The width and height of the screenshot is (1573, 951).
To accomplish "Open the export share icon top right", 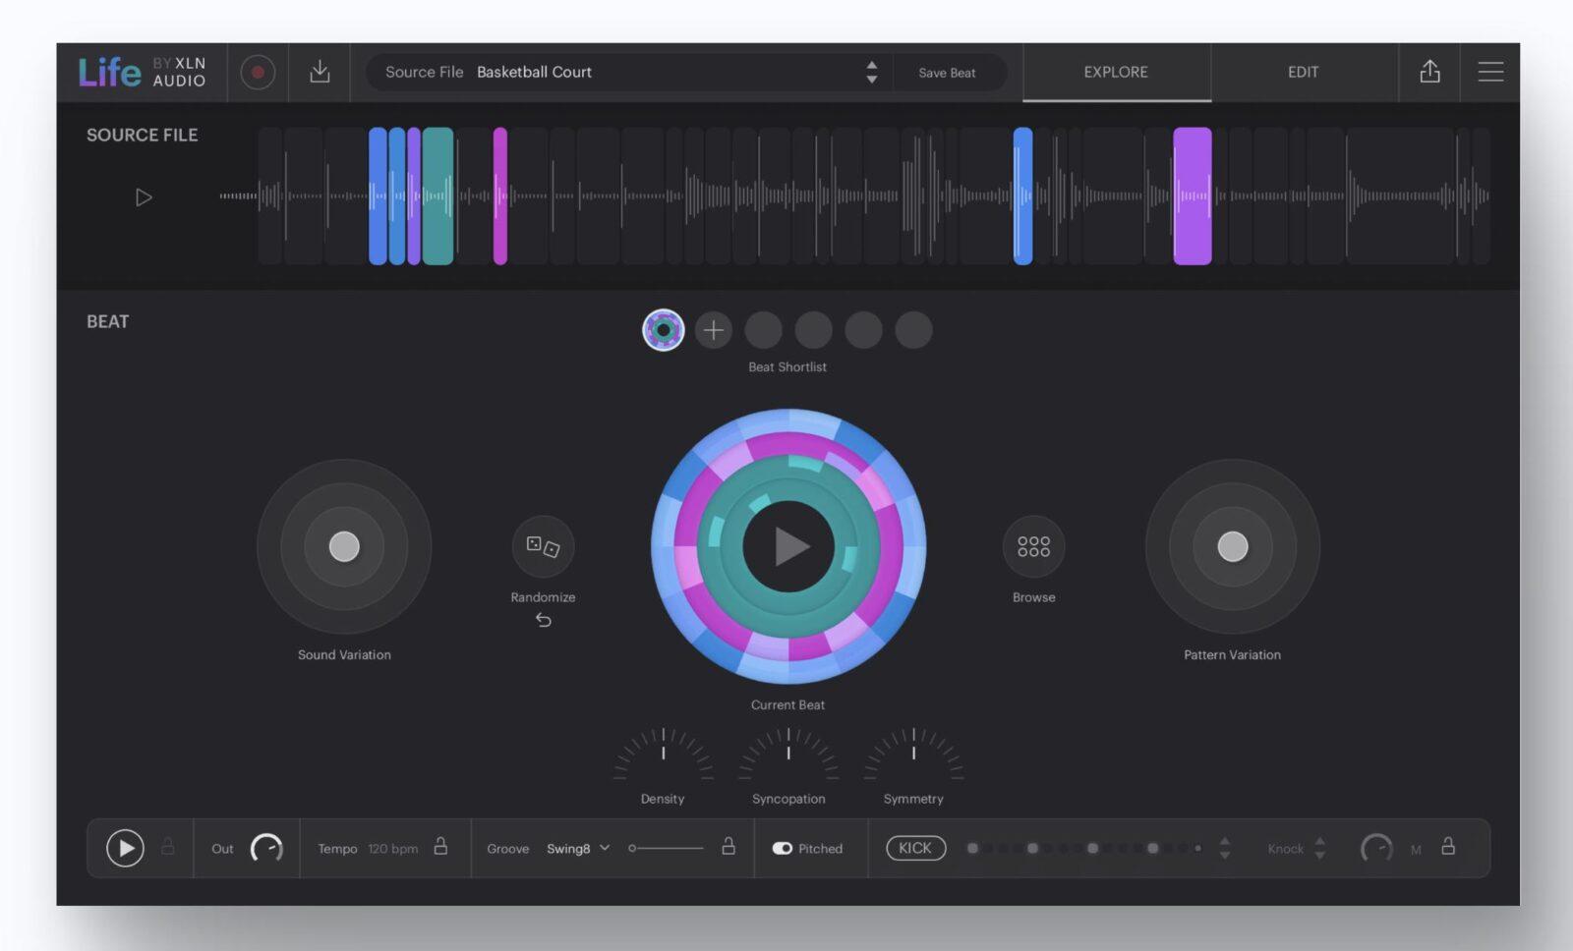I will click(1429, 72).
